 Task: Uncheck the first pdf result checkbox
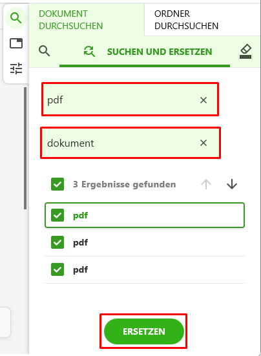click(x=57, y=215)
